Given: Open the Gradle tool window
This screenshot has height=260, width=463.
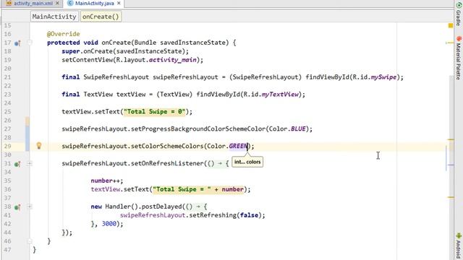Looking at the screenshot, I should click(459, 14).
